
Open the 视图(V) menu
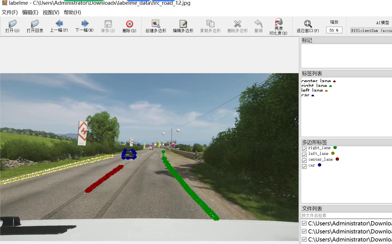(x=51, y=12)
